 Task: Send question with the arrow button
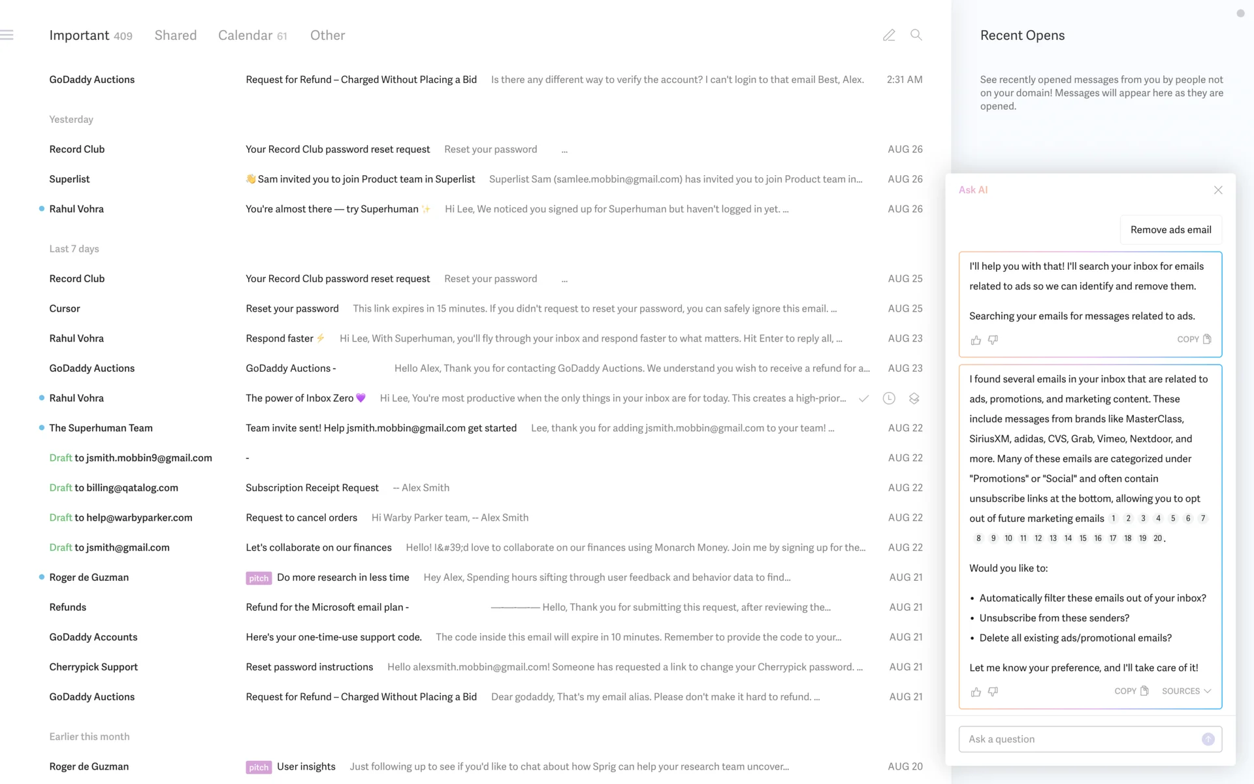coord(1208,739)
